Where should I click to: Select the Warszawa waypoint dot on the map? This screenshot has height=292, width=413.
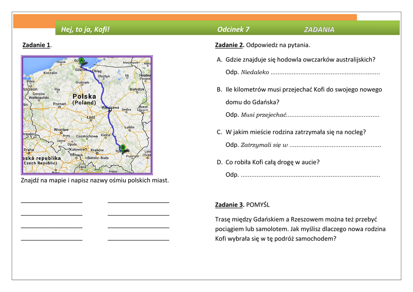click(x=110, y=109)
